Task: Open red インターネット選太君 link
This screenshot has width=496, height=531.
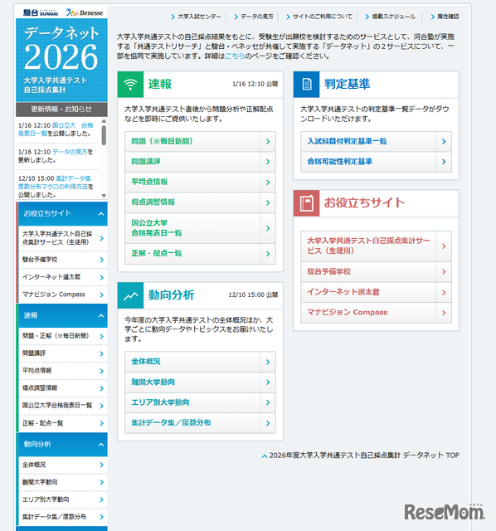Action: (x=377, y=292)
